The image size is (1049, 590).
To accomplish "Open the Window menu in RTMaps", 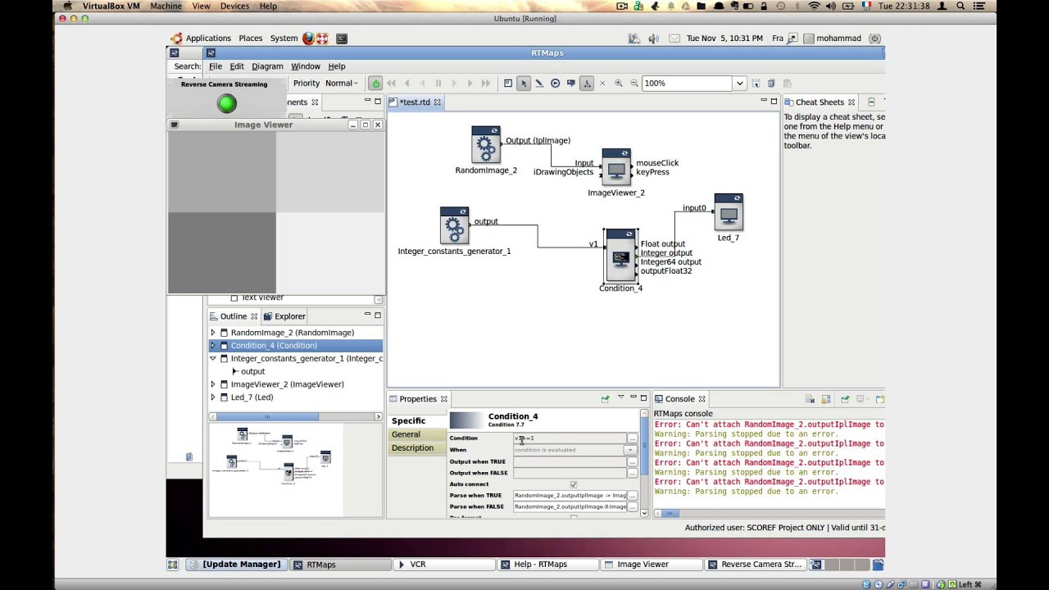I will click(x=306, y=66).
